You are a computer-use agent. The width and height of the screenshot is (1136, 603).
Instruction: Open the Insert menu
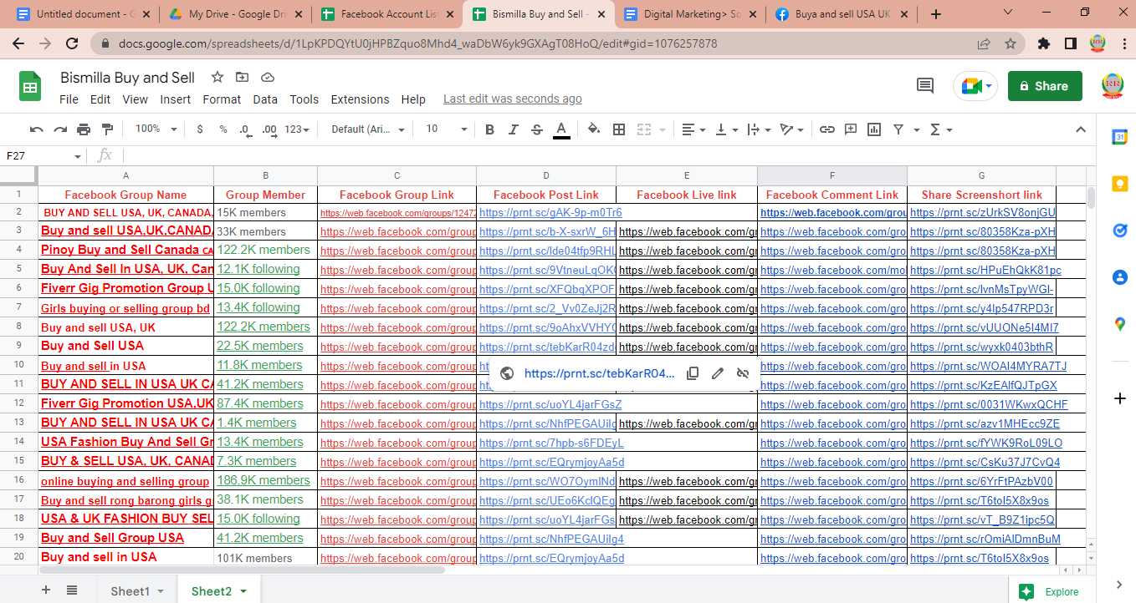tap(176, 99)
